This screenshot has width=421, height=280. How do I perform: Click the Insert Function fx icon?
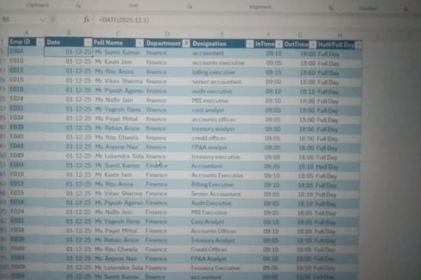[86, 20]
